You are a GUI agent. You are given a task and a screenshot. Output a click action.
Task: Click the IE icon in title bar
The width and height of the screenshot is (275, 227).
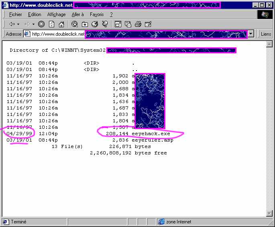click(x=5, y=5)
